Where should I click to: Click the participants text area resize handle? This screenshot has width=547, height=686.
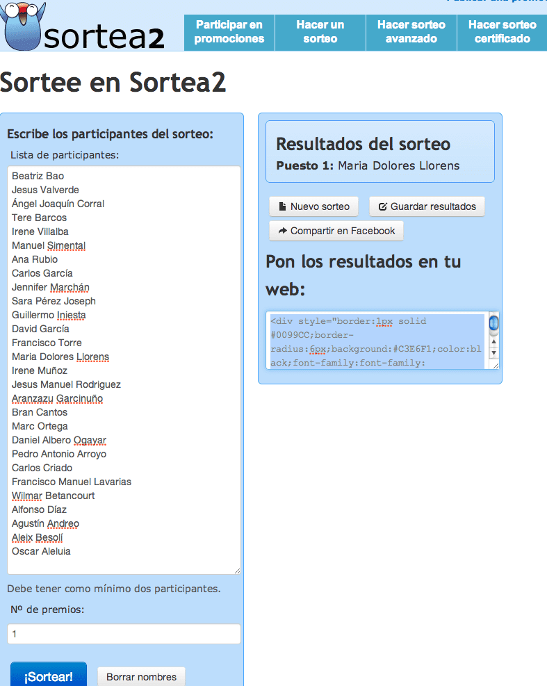tap(237, 571)
